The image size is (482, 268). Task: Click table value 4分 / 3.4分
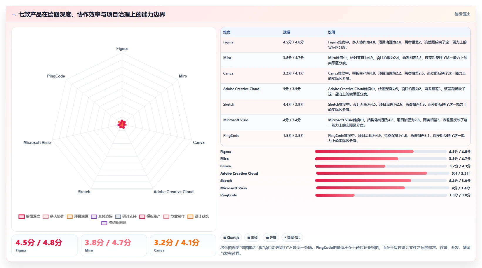[x=292, y=120]
